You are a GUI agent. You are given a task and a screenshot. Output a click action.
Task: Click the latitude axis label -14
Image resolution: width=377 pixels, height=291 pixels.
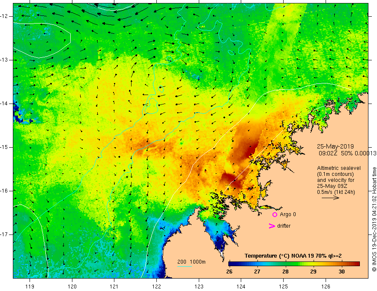tap(4, 104)
